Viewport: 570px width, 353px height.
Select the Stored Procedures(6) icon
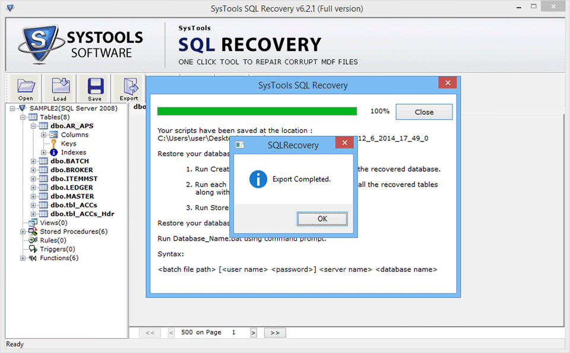click(34, 231)
